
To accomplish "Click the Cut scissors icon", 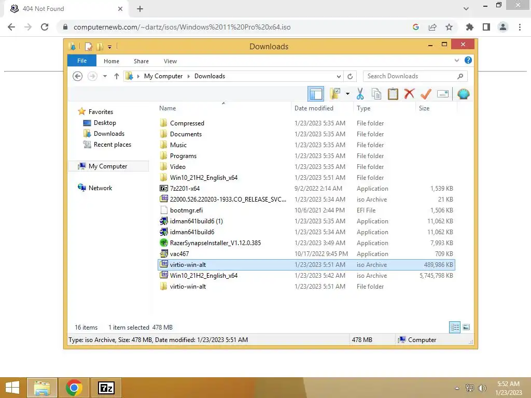I will [x=360, y=94].
